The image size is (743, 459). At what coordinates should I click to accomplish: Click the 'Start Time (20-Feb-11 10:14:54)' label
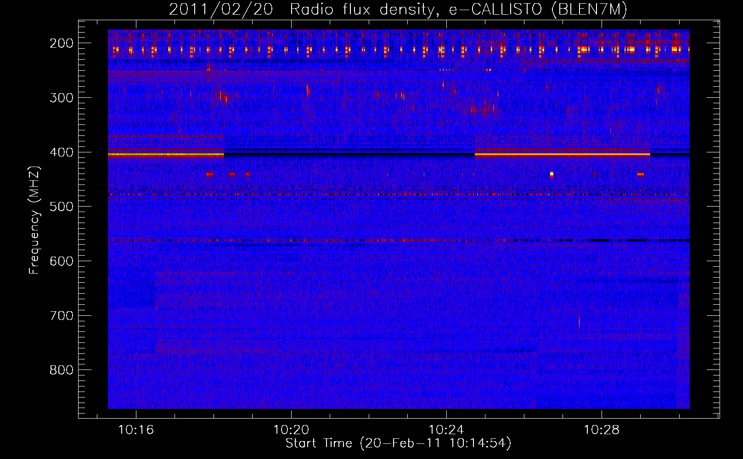(398, 443)
